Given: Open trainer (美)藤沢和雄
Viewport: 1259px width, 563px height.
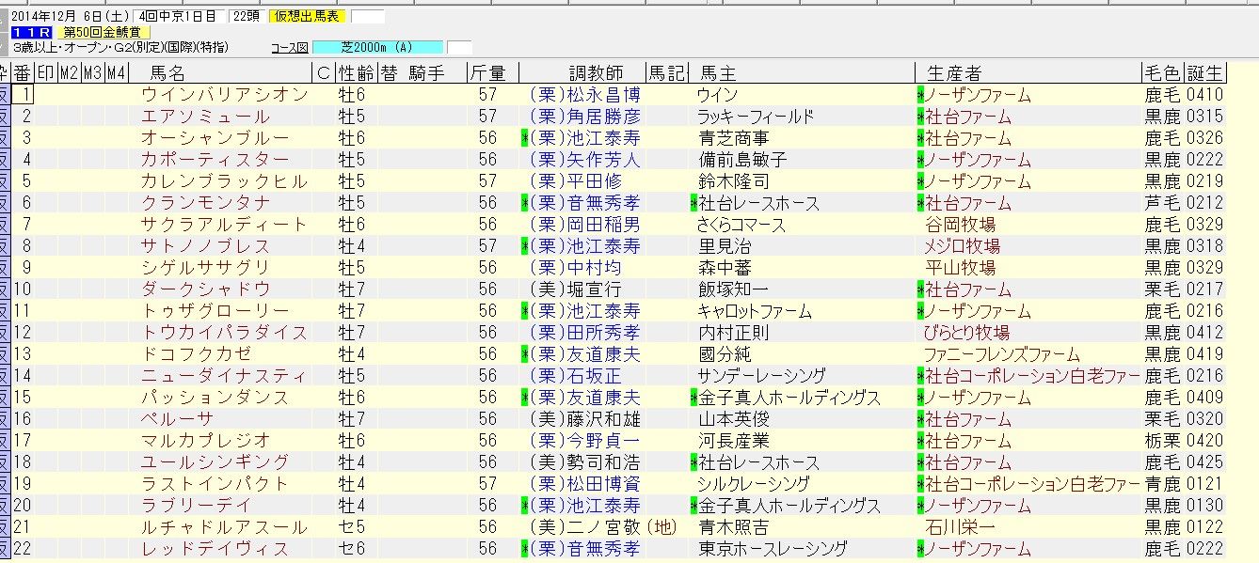Looking at the screenshot, I should 584,419.
